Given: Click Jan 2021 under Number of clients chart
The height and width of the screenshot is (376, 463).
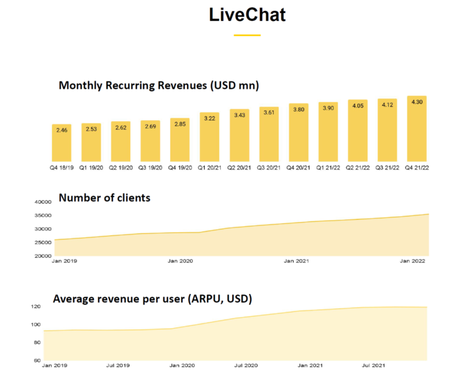Looking at the screenshot, I should tap(297, 262).
